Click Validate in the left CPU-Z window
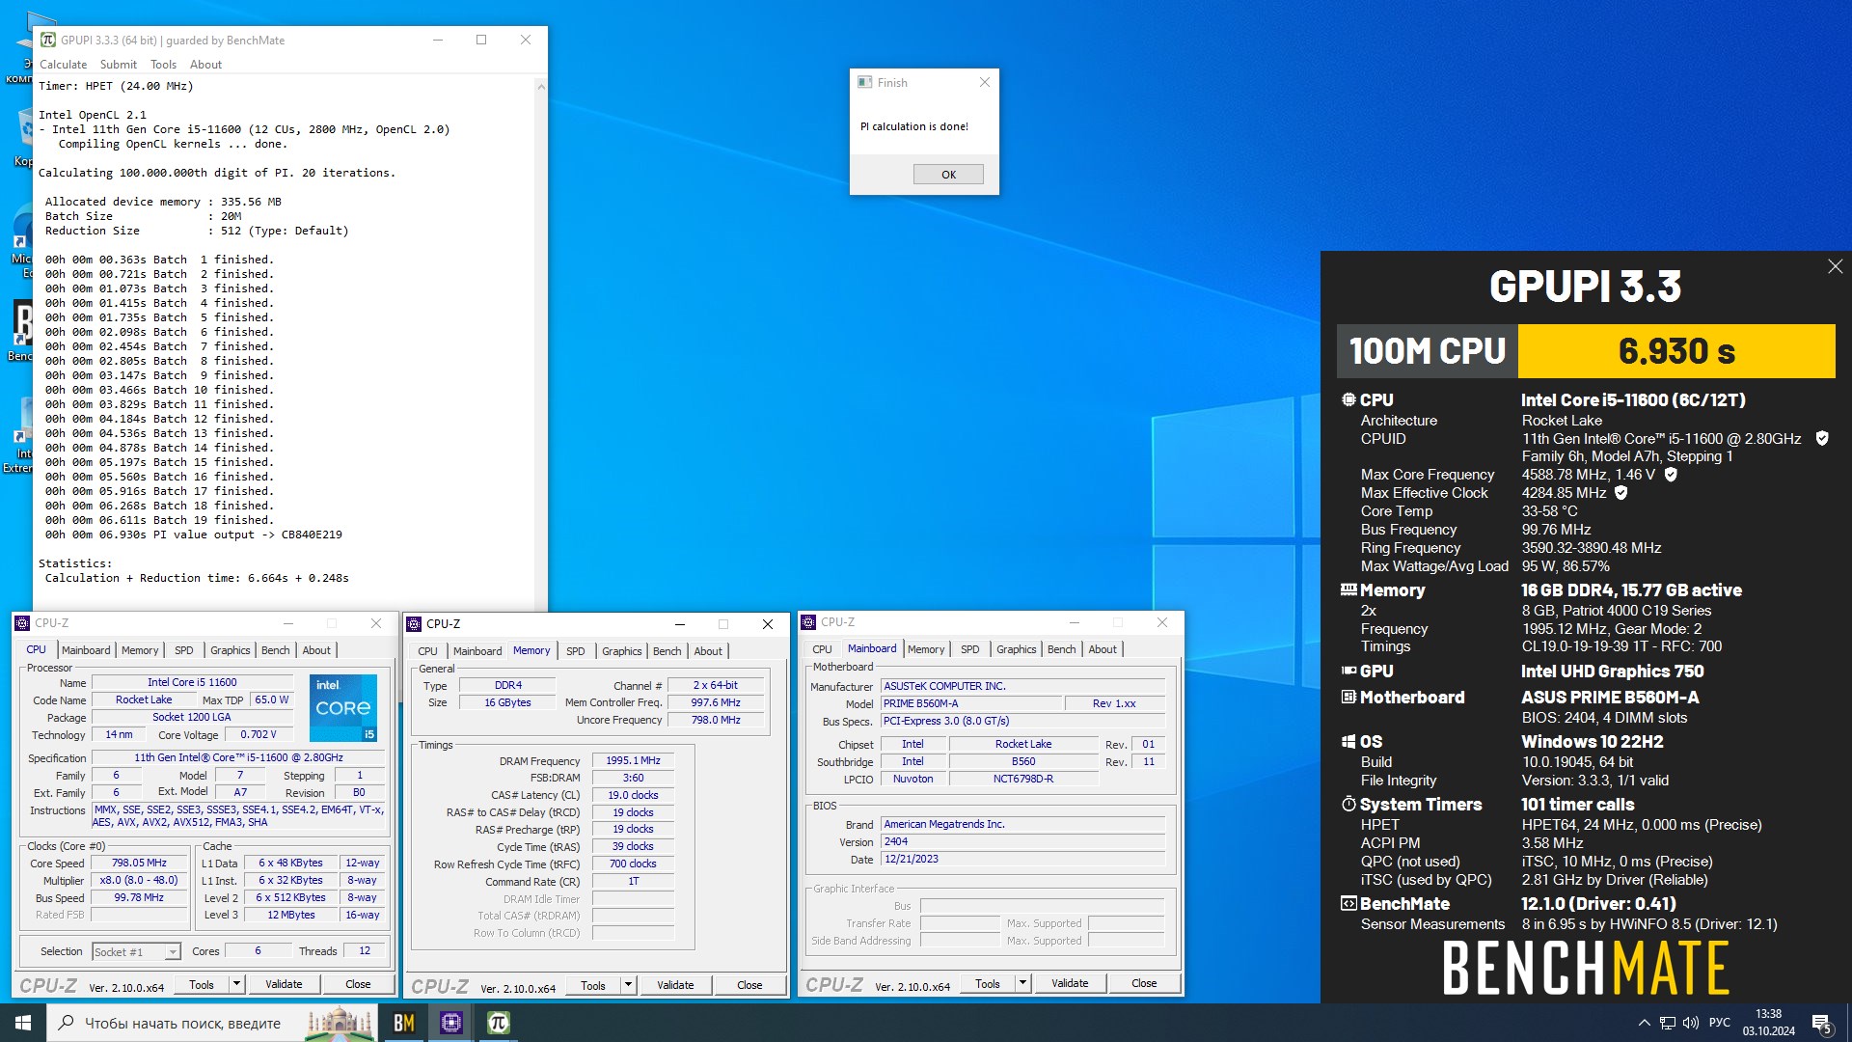Image resolution: width=1852 pixels, height=1042 pixels. (x=284, y=984)
